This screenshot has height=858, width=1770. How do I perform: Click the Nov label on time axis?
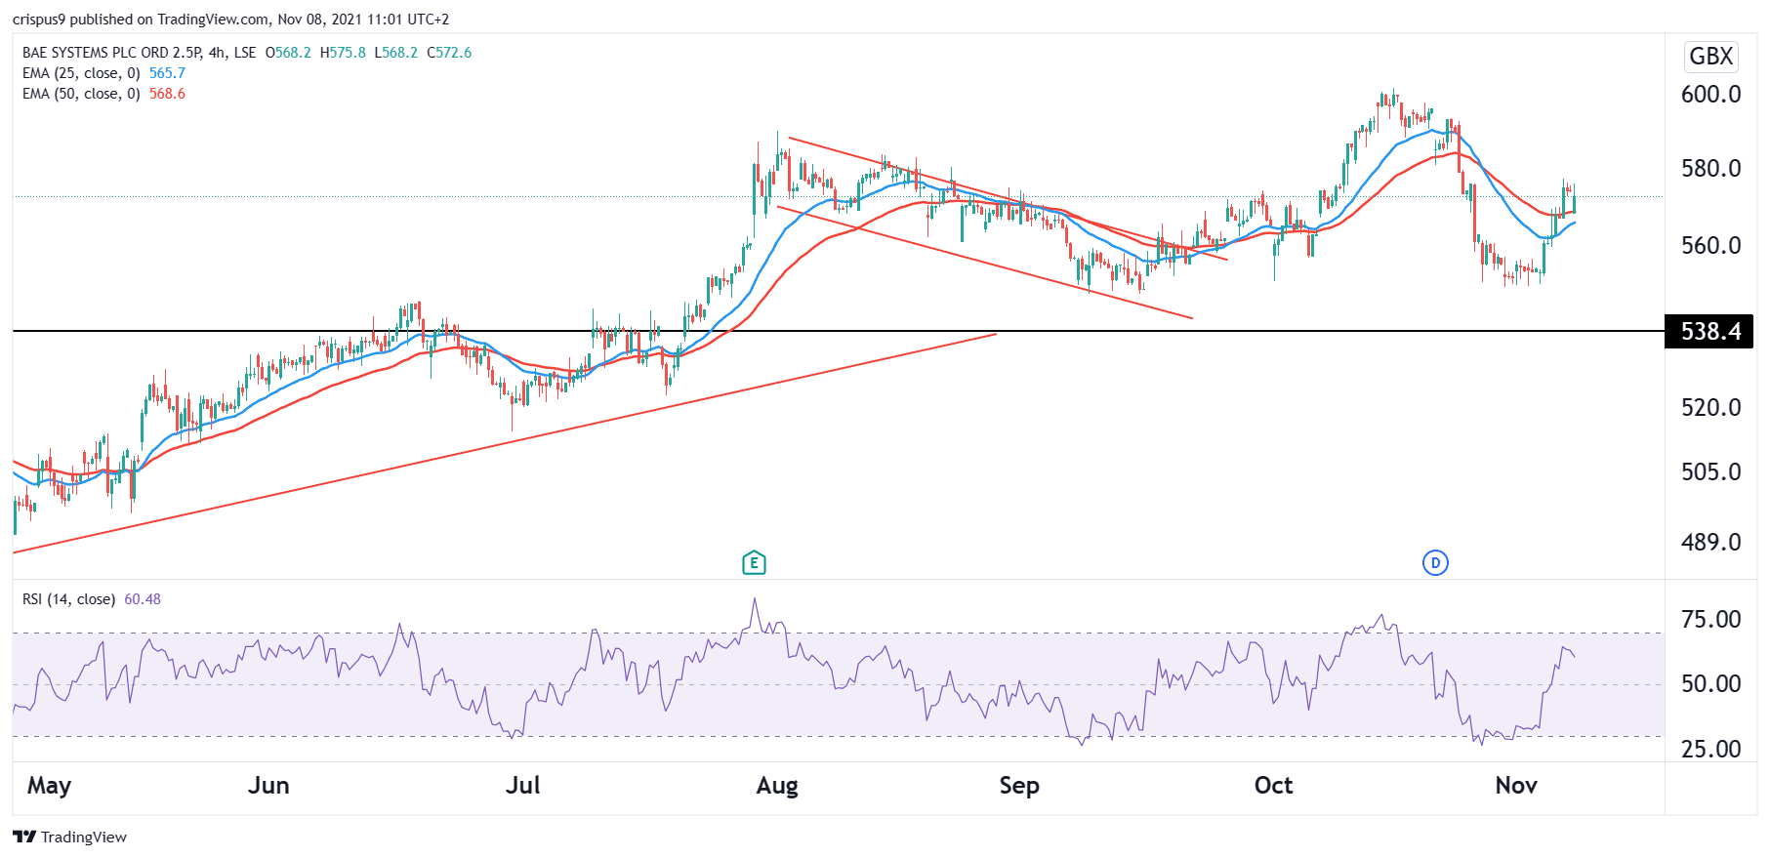click(x=1516, y=786)
